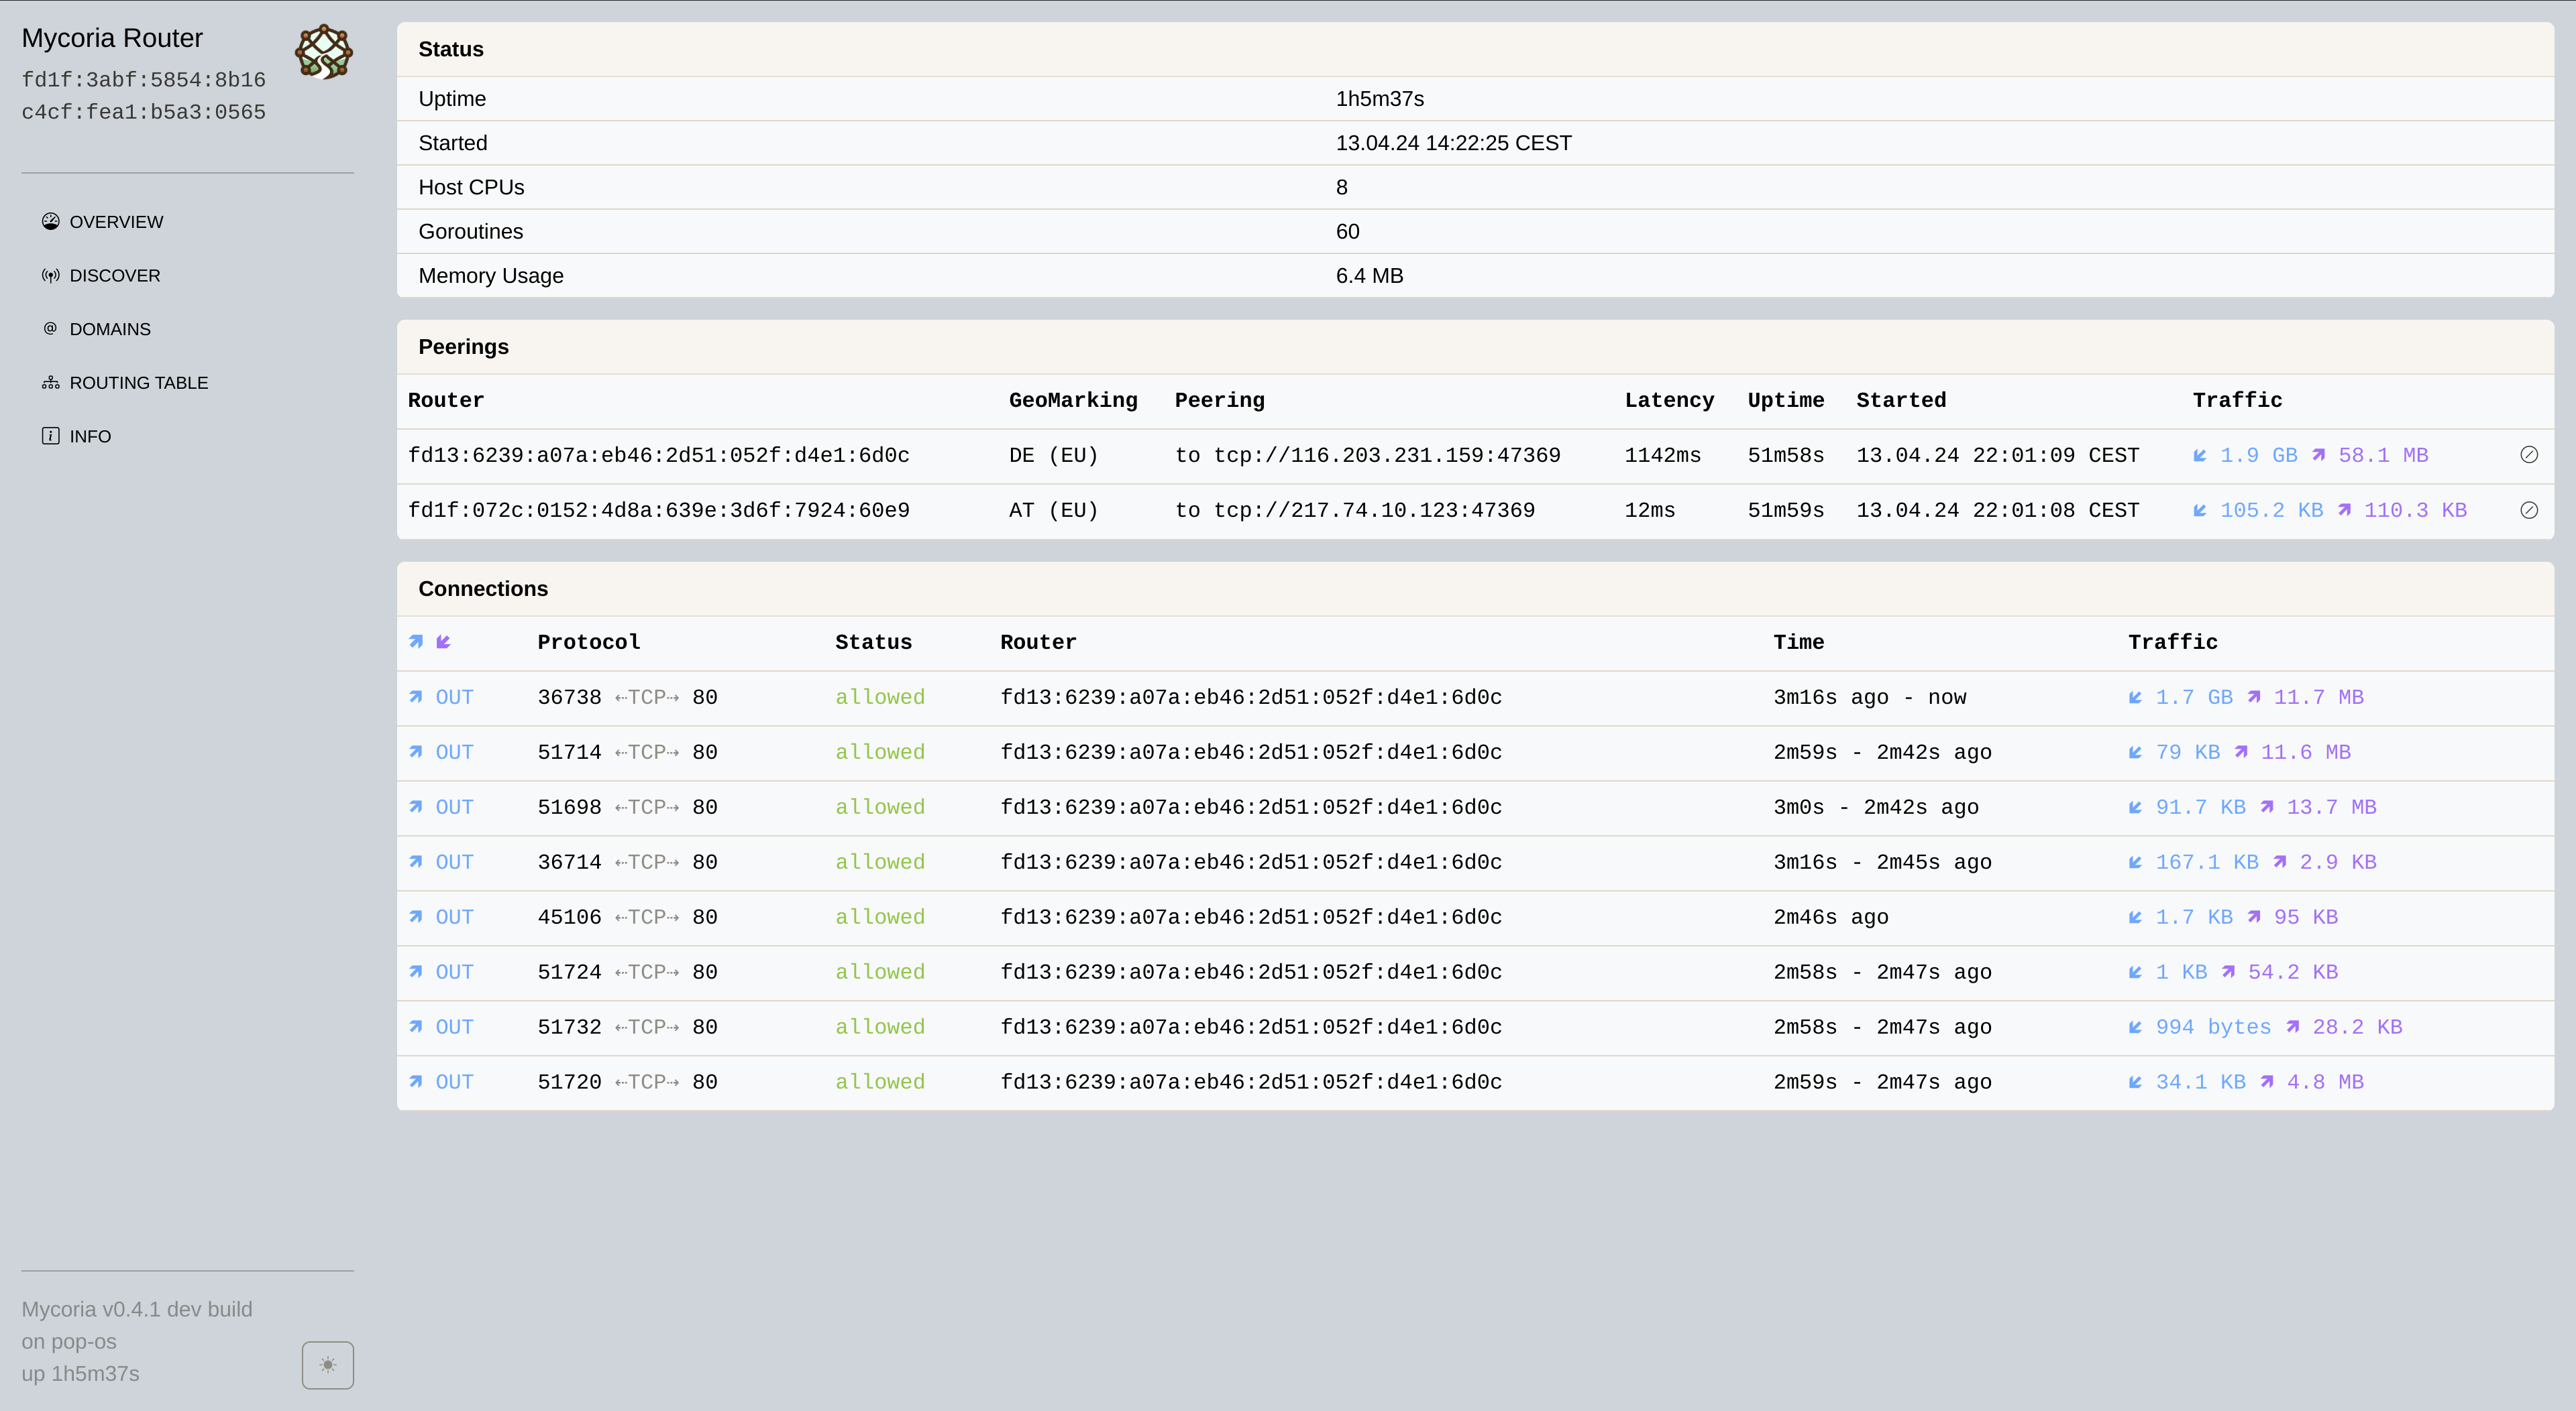This screenshot has height=1411, width=2576.
Task: Click OUT arrow icon for port 51732 connection
Action: click(416, 1028)
